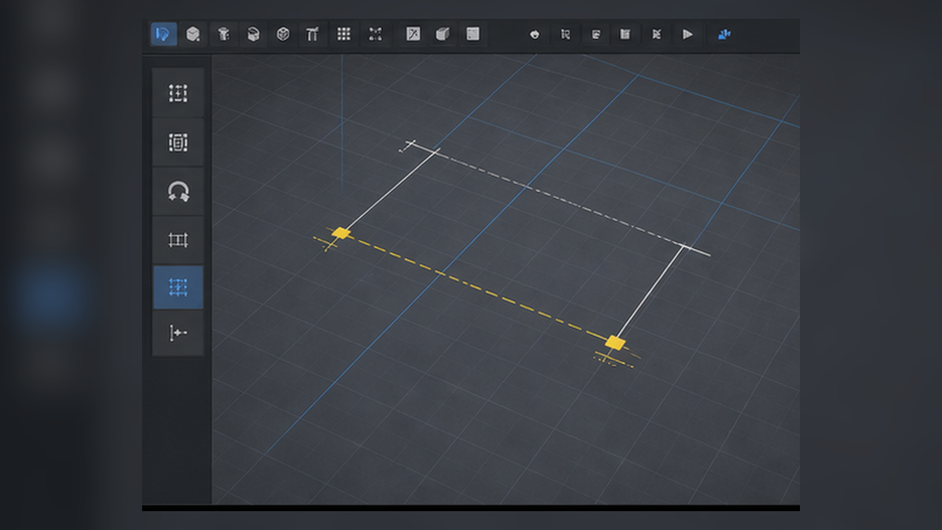Click the E-shaped square icon in right group
Viewport: 942px width, 530px height.
tap(596, 35)
